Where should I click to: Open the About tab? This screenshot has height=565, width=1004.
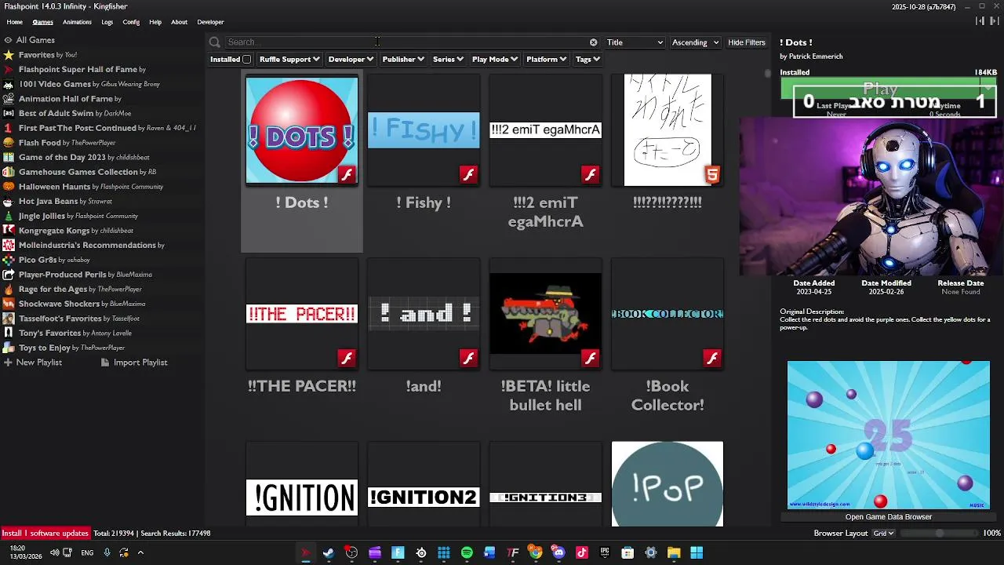point(180,22)
